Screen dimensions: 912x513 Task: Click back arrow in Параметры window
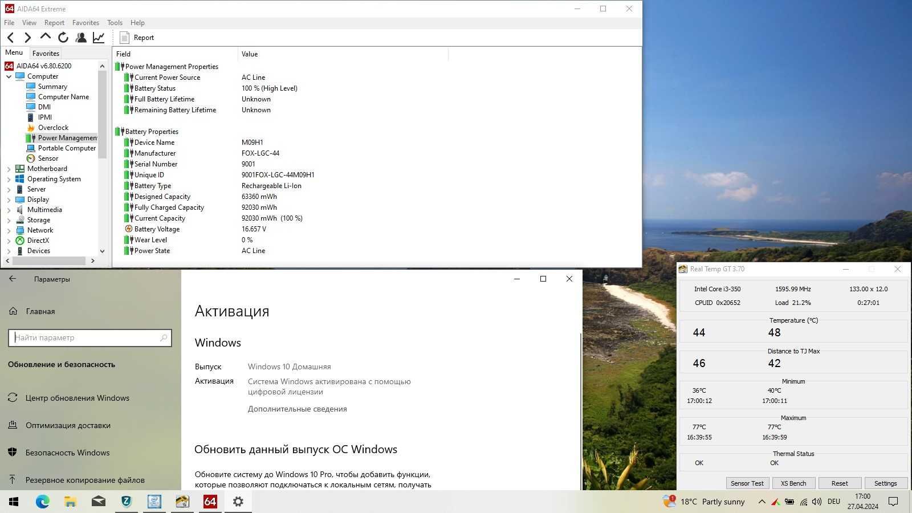(x=13, y=279)
